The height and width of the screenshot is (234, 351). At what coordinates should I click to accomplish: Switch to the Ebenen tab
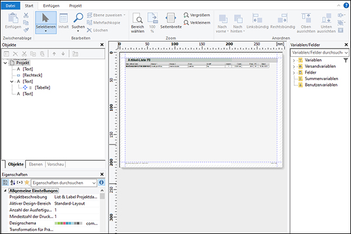pyautogui.click(x=35, y=164)
